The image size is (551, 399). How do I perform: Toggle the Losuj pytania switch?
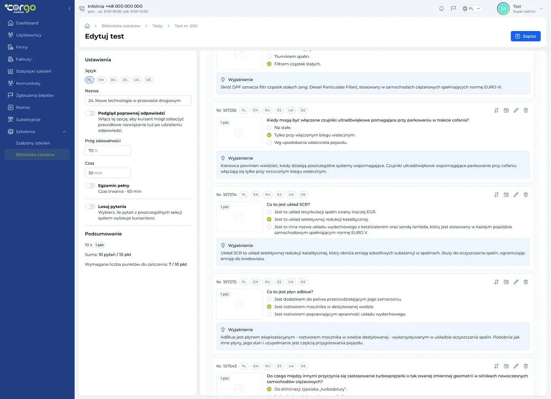[x=90, y=207]
